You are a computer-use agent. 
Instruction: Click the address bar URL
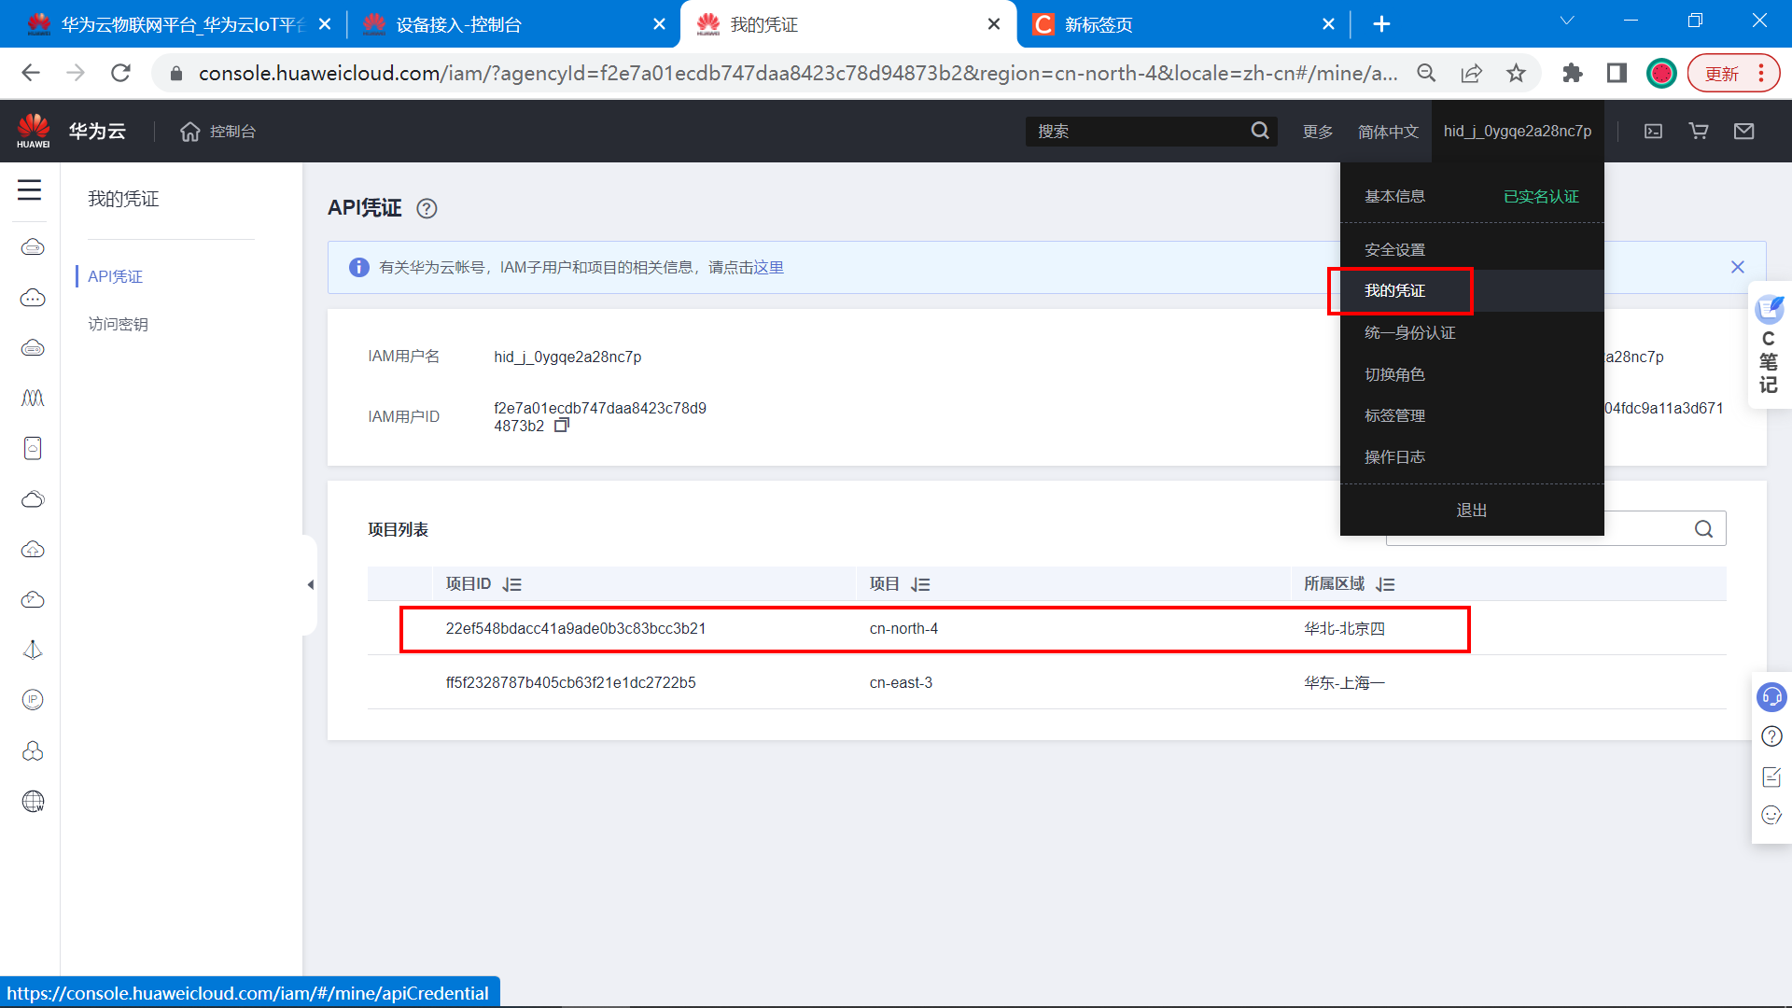798,73
